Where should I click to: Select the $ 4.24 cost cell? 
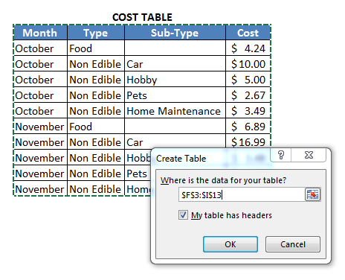coord(248,48)
